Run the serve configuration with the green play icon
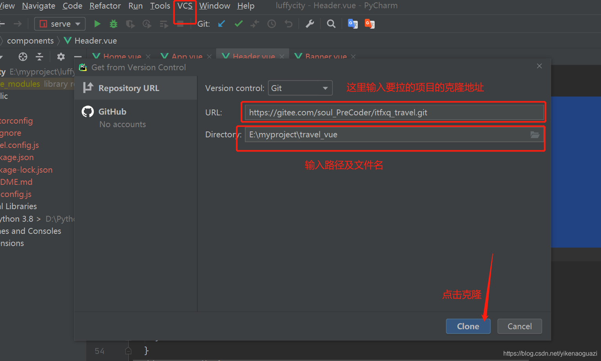Image resolution: width=601 pixels, height=361 pixels. (x=97, y=24)
